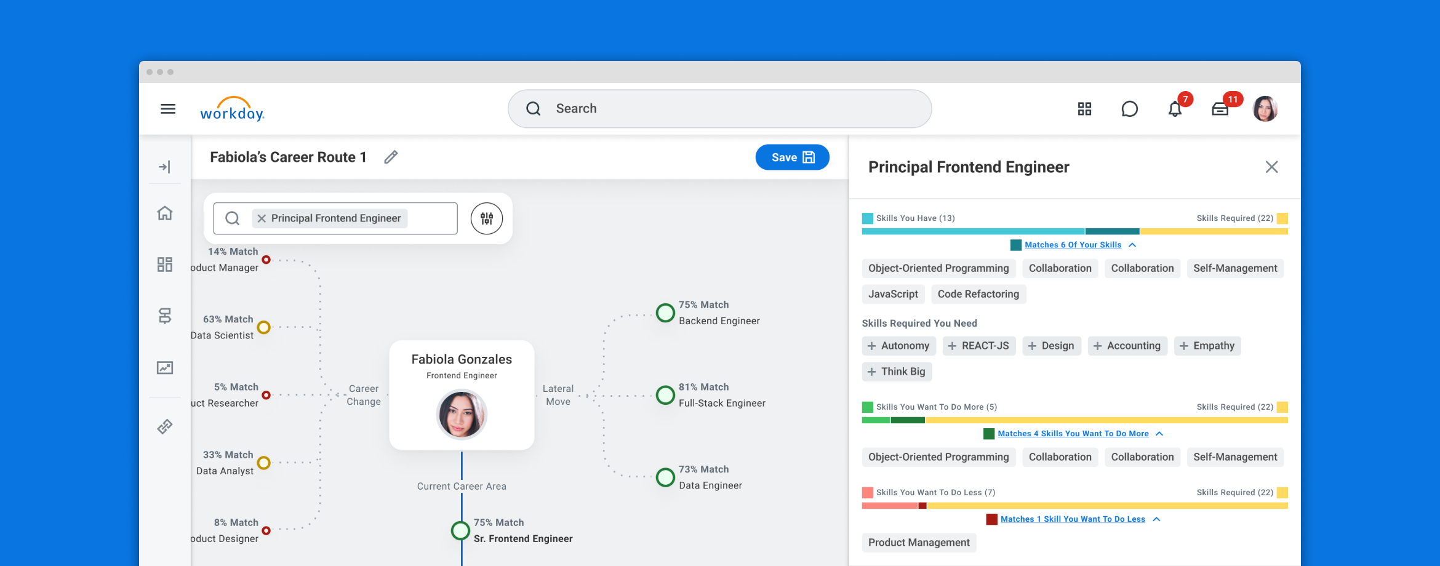Image resolution: width=1440 pixels, height=566 pixels.
Task: Open the filter sliders button
Action: (487, 218)
